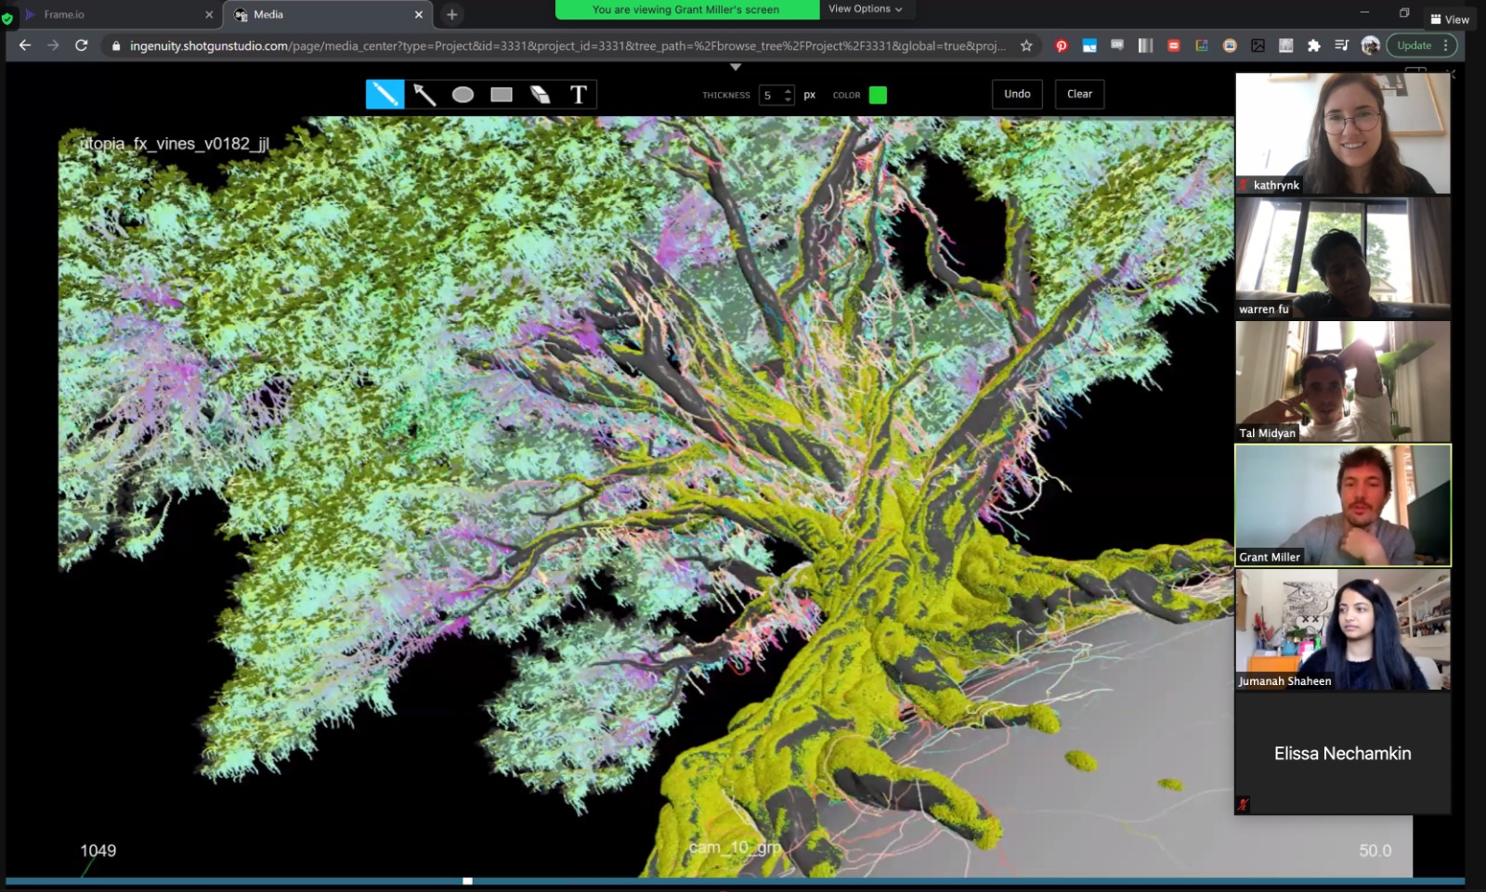Click Elissa Nechamkin's muted microphone icon

(1243, 805)
